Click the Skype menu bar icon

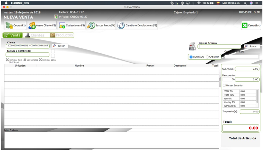(x=172, y=3)
